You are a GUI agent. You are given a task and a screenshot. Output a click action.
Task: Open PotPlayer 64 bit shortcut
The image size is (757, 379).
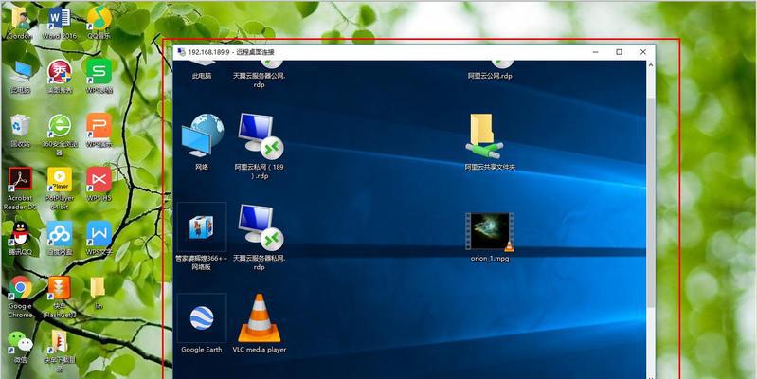pyautogui.click(x=60, y=180)
